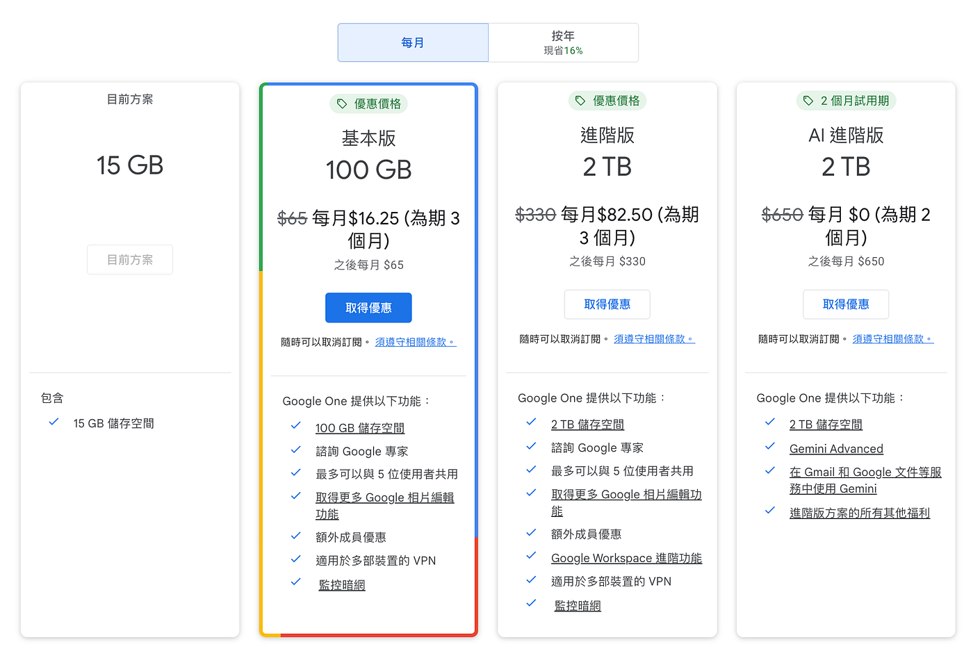Switch to the 按年 billing tab
The width and height of the screenshot is (973, 658).
click(x=563, y=42)
